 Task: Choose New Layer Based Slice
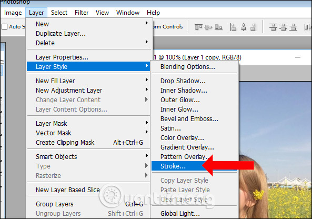coord(88,190)
